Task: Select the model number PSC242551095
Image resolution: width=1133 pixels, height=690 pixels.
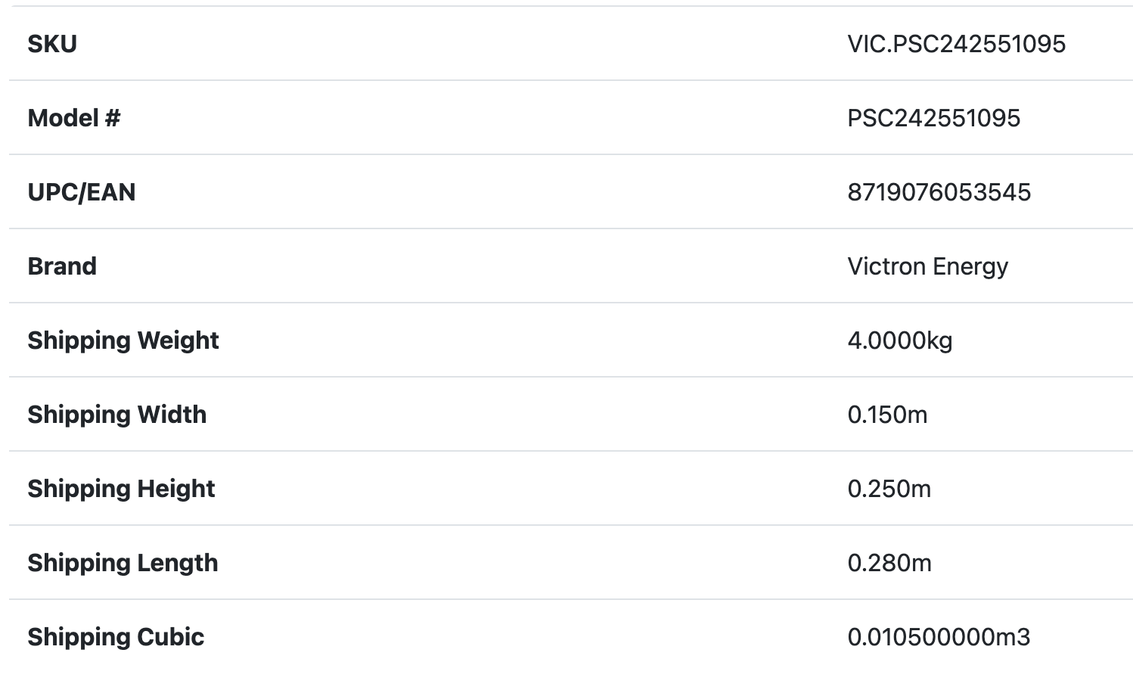Action: (933, 118)
